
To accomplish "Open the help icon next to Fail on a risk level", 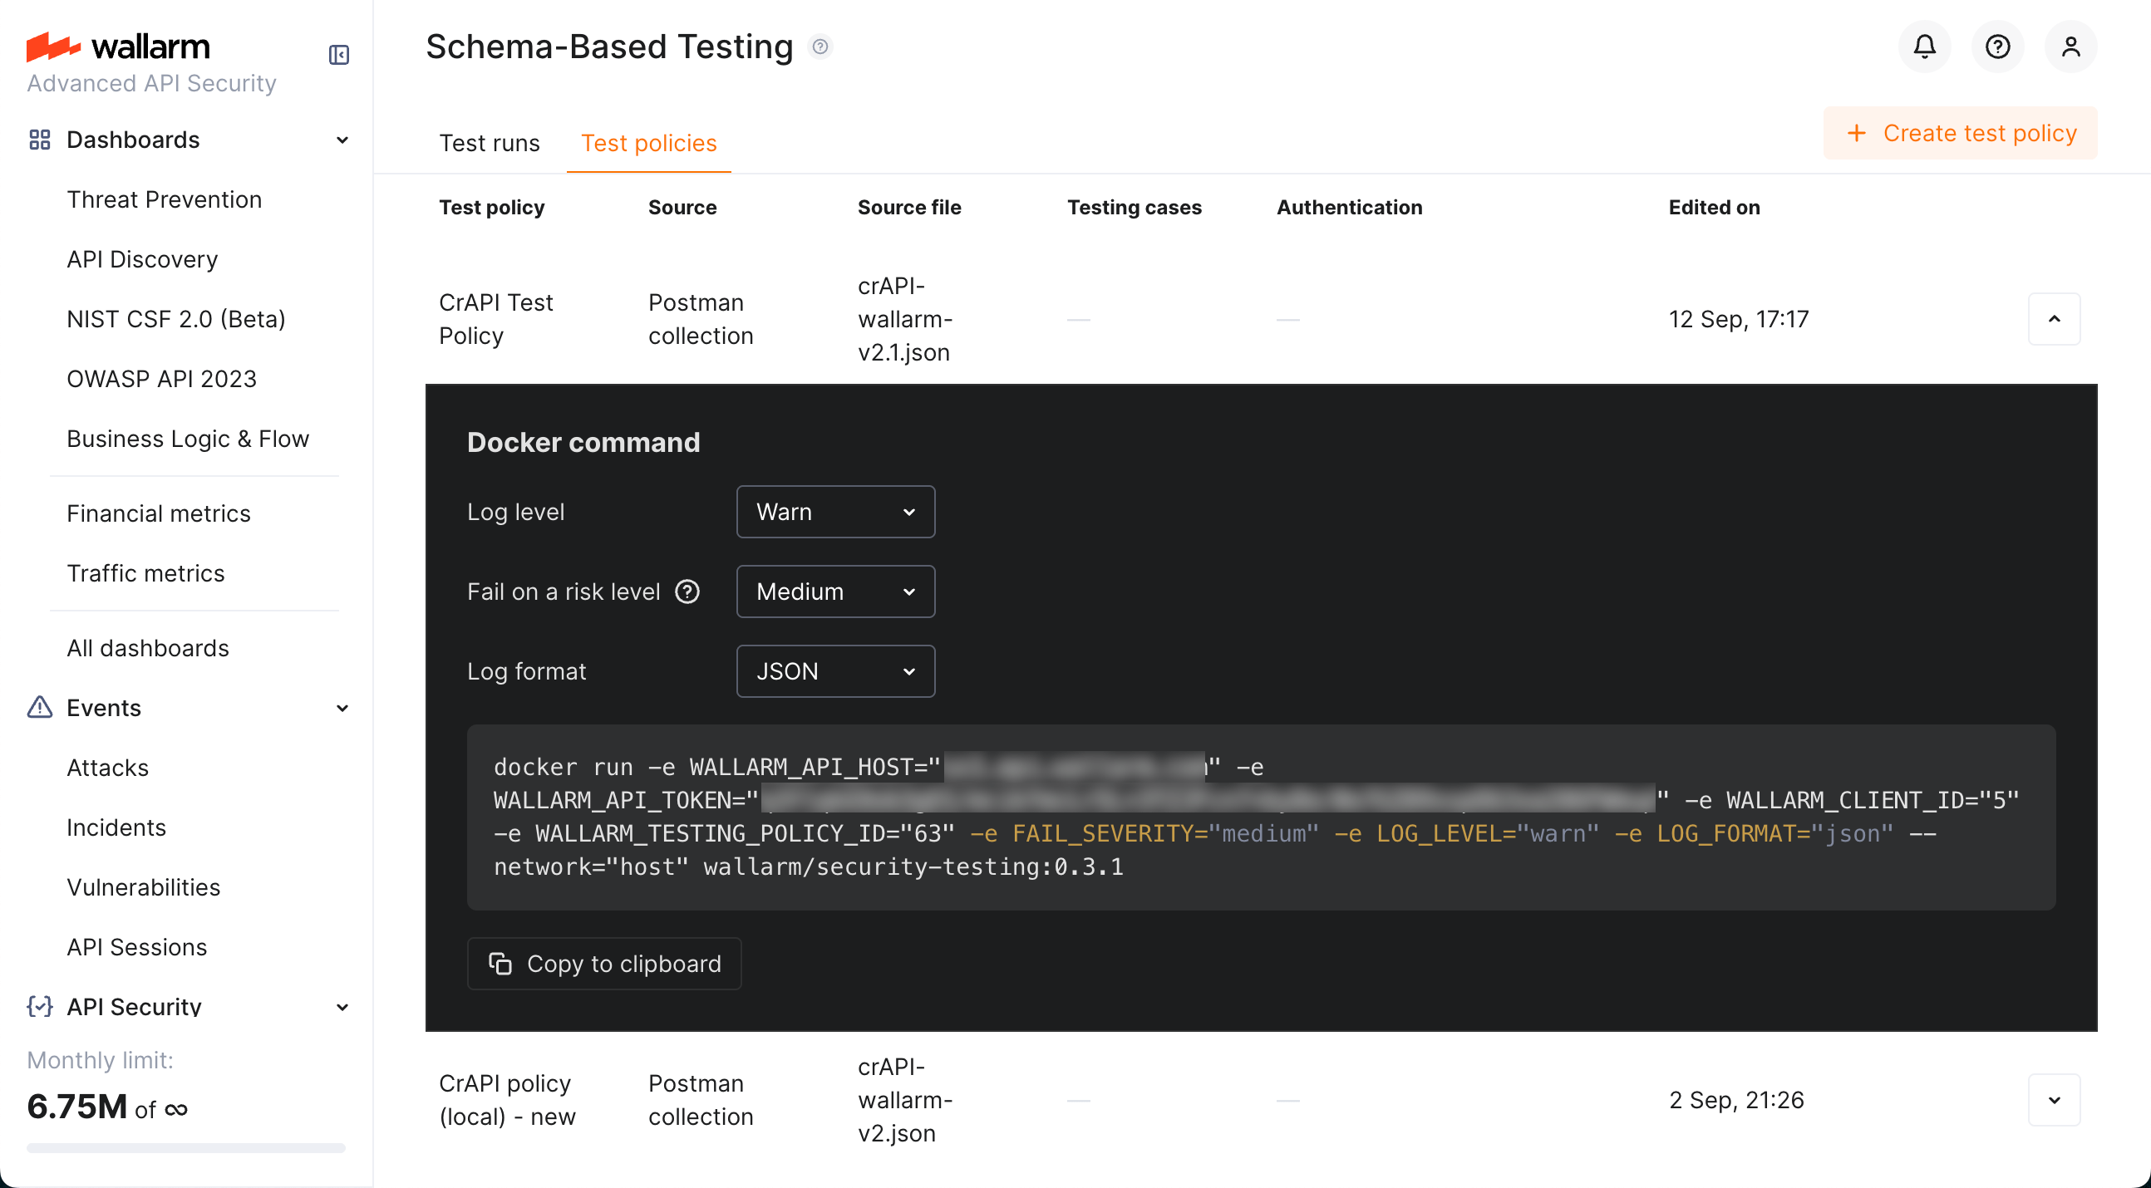I will point(687,591).
